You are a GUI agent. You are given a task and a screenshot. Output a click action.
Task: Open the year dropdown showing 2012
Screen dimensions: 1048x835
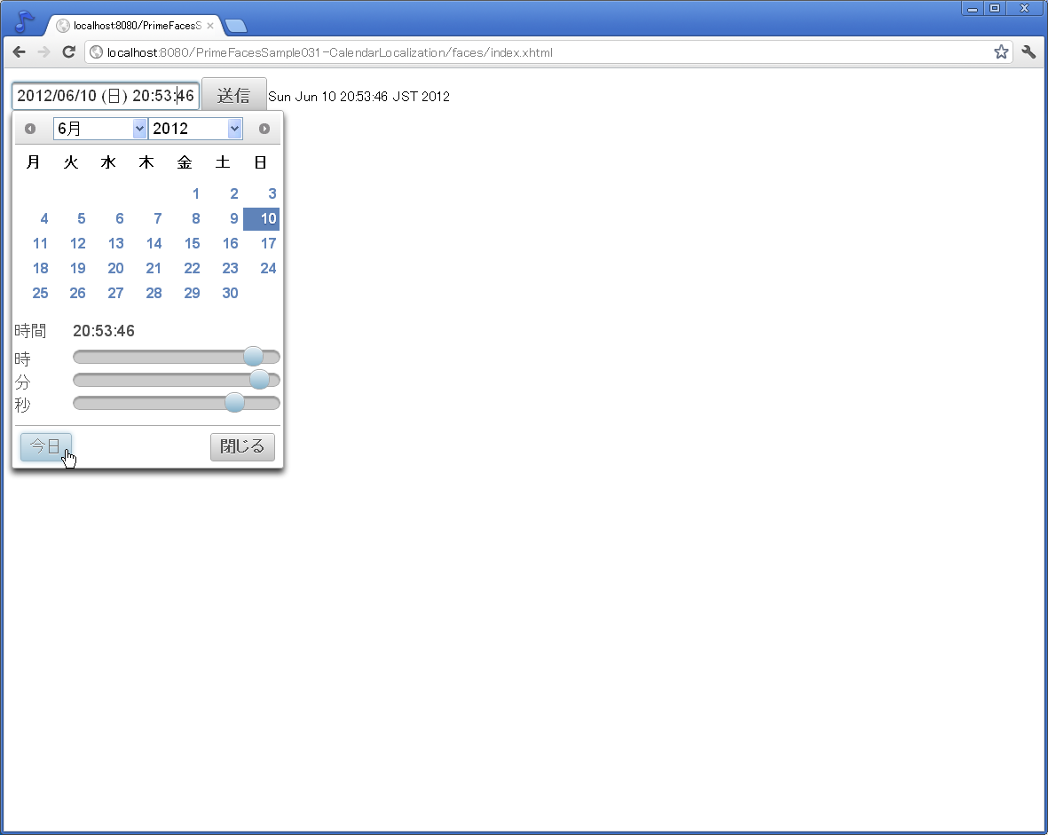click(x=195, y=129)
